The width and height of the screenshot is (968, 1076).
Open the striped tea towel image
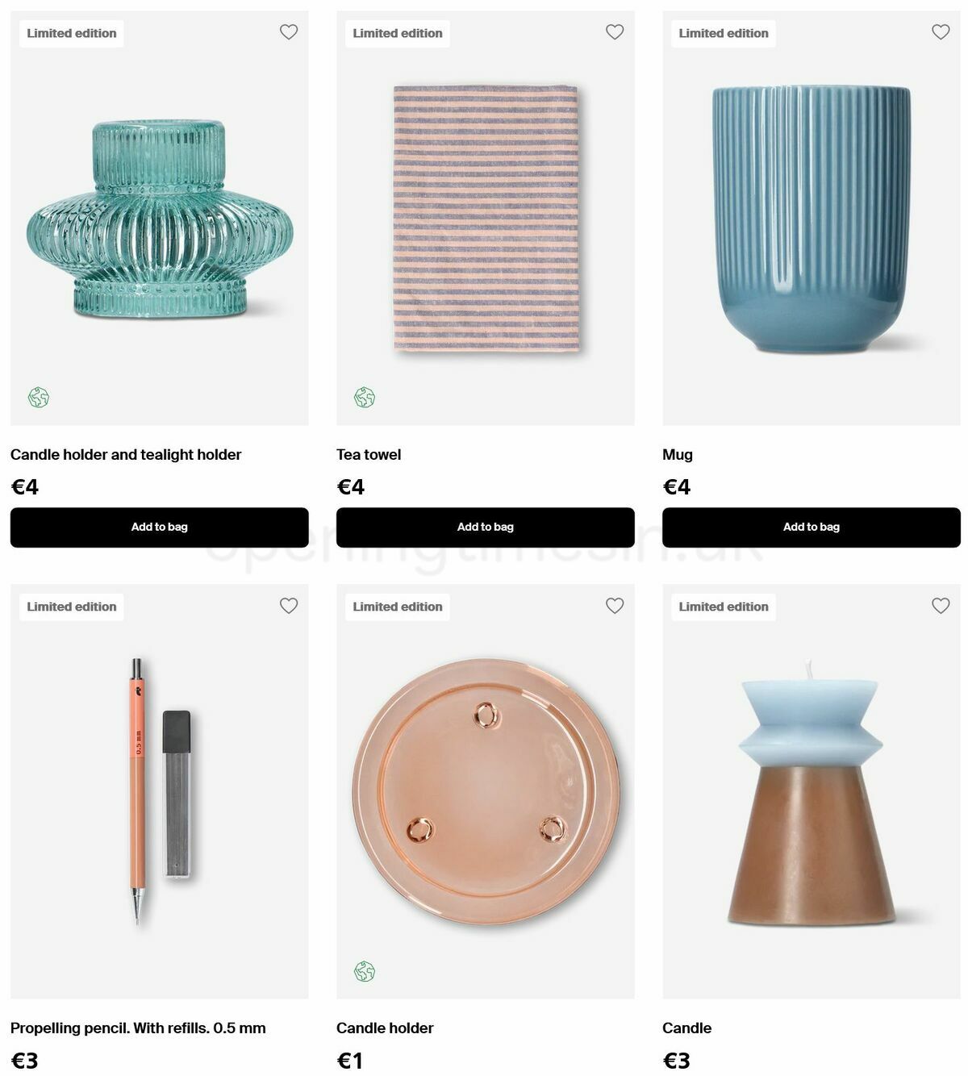tap(486, 219)
